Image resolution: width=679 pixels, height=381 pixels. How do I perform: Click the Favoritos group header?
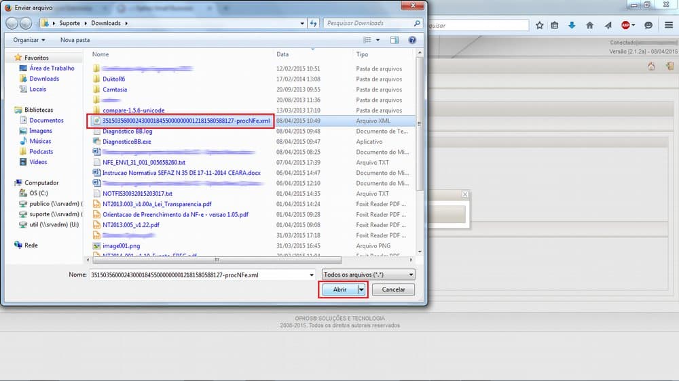(37, 58)
